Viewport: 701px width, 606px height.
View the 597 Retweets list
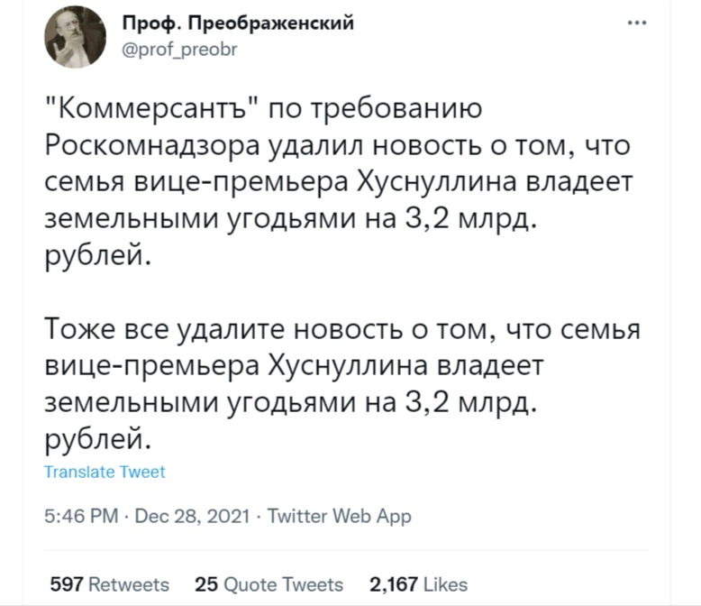tap(109, 583)
